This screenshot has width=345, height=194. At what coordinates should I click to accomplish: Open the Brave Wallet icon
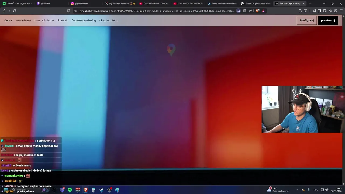click(325, 11)
